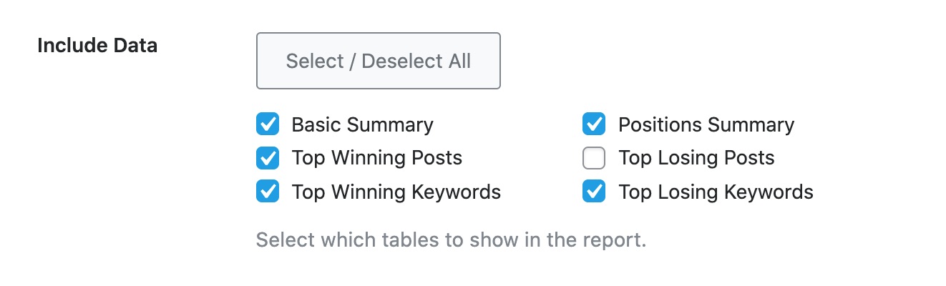Select the "Top Winning Posts" label text
This screenshot has width=946, height=286.
(x=376, y=158)
